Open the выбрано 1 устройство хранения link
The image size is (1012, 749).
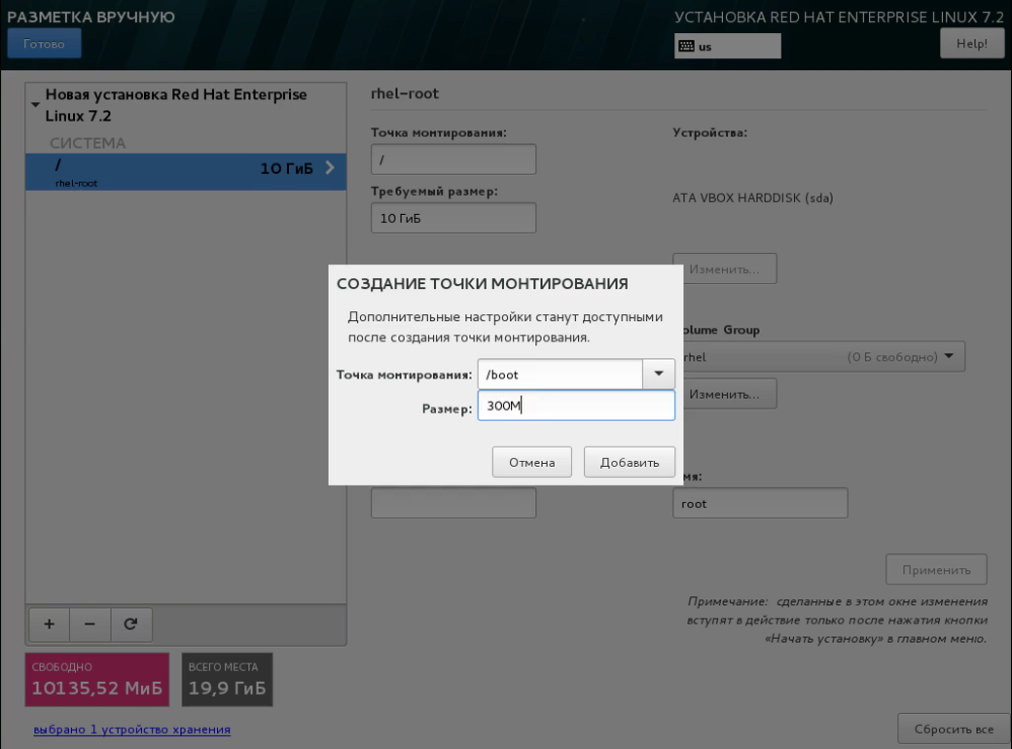[x=131, y=729]
